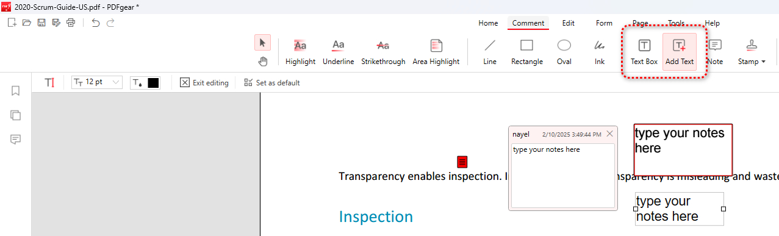
Task: Open a file with the folder icon
Action: pos(26,23)
